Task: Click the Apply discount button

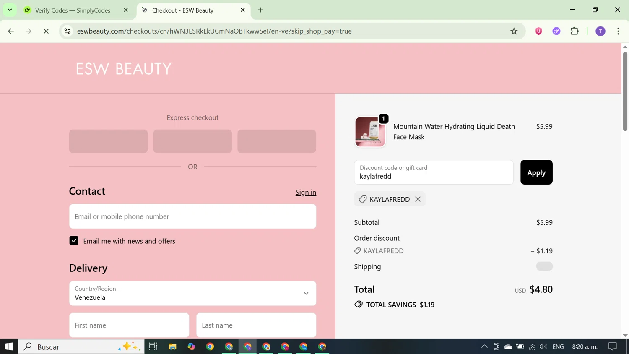Action: pyautogui.click(x=536, y=172)
